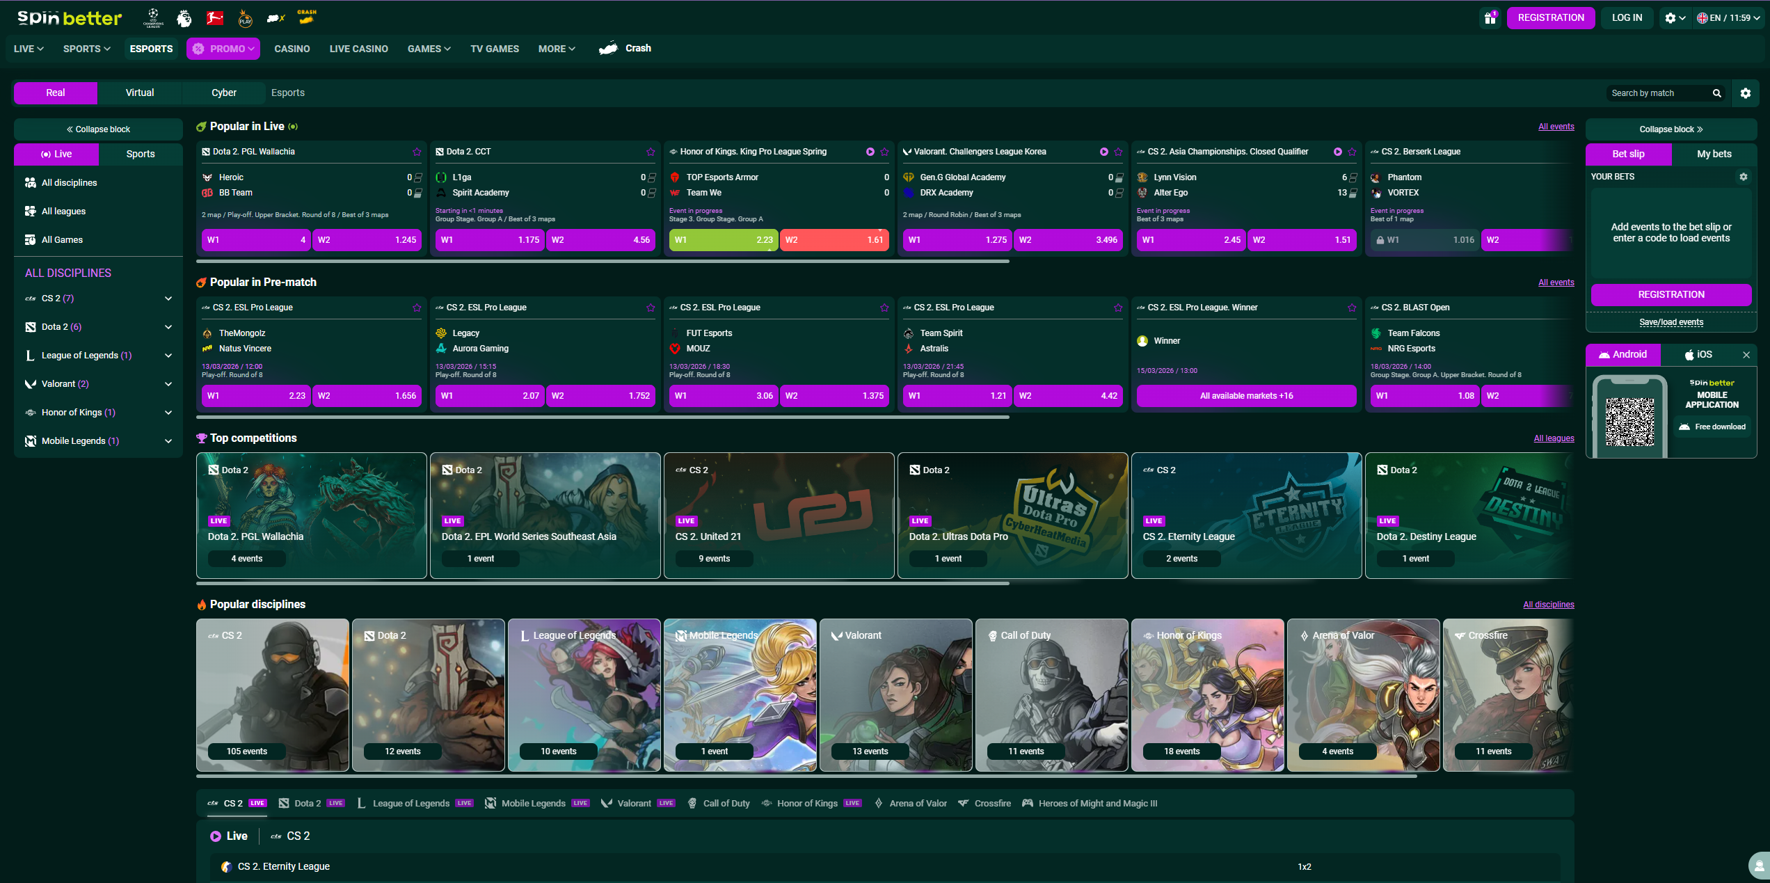Screen dimensions: 1770x883
Task: Open the LIVE navigation dropdown
Action: (28, 48)
